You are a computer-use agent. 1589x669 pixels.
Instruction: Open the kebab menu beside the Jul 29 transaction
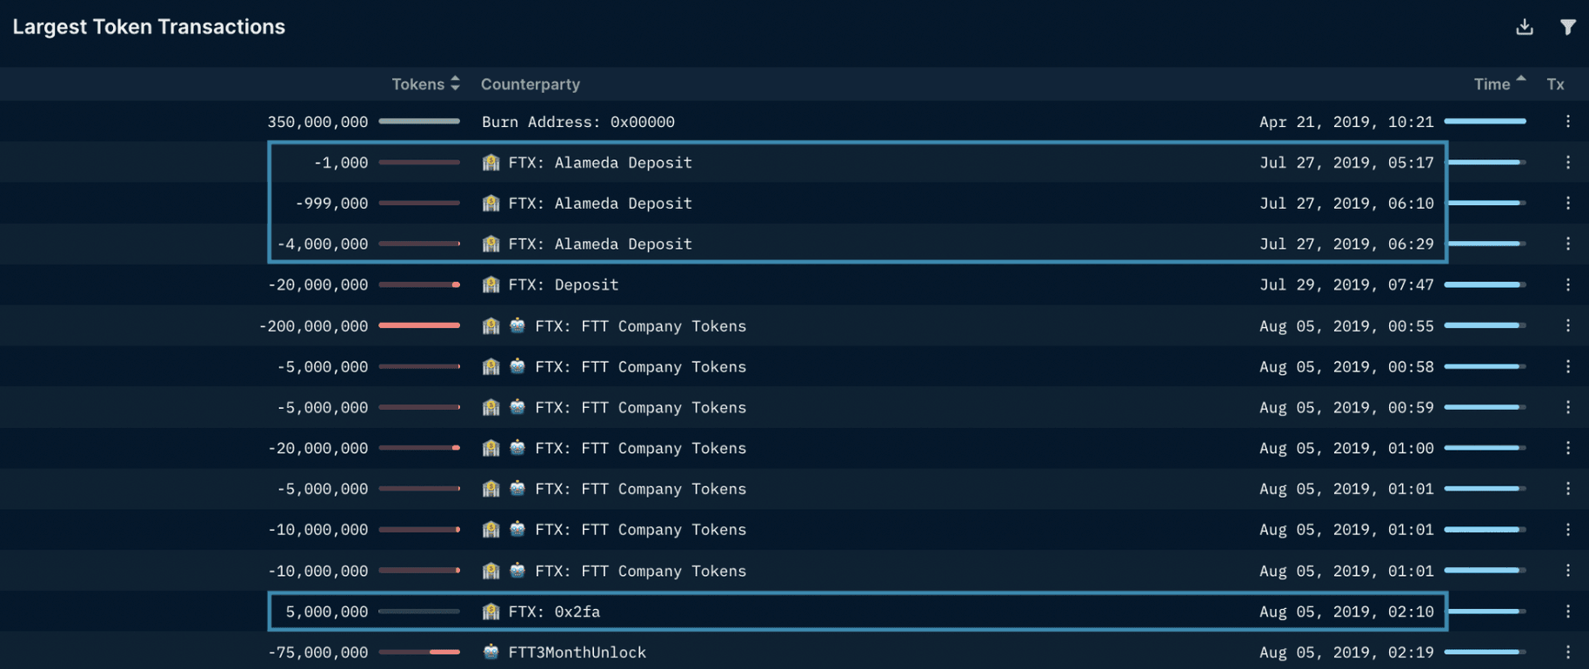1569,284
